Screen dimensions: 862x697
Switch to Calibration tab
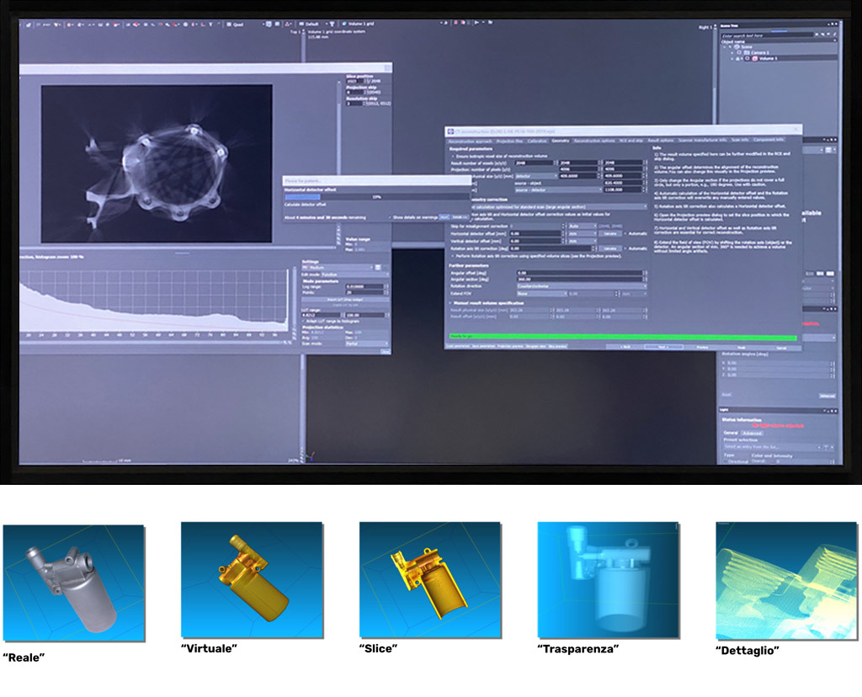(537, 141)
